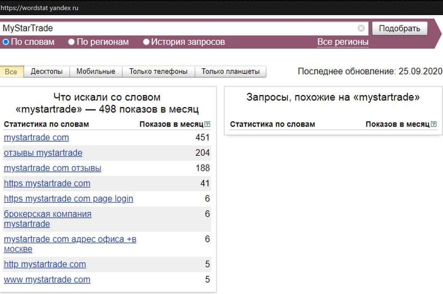Click the 'https mystartrade com page login' link

pos(68,199)
